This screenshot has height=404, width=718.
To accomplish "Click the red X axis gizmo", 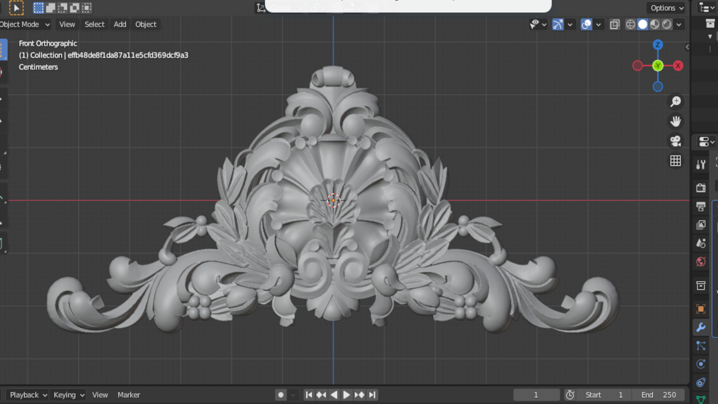I will point(678,66).
